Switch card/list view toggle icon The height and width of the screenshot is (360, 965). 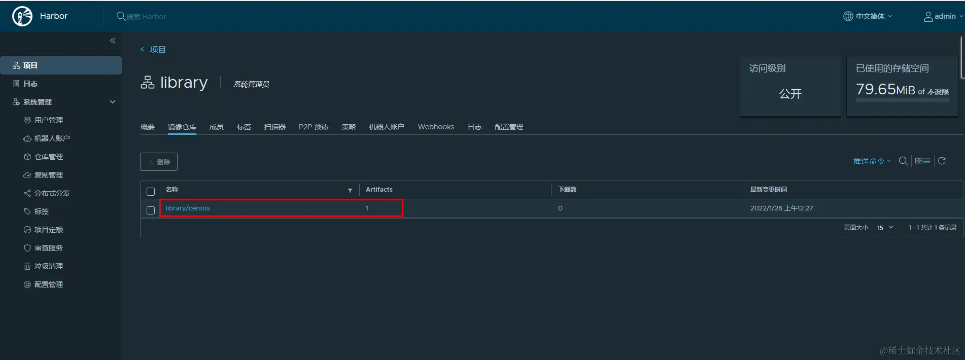[922, 161]
